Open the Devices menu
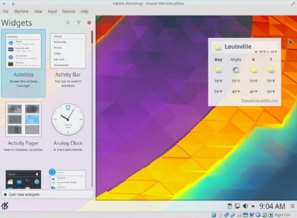 tap(69, 12)
